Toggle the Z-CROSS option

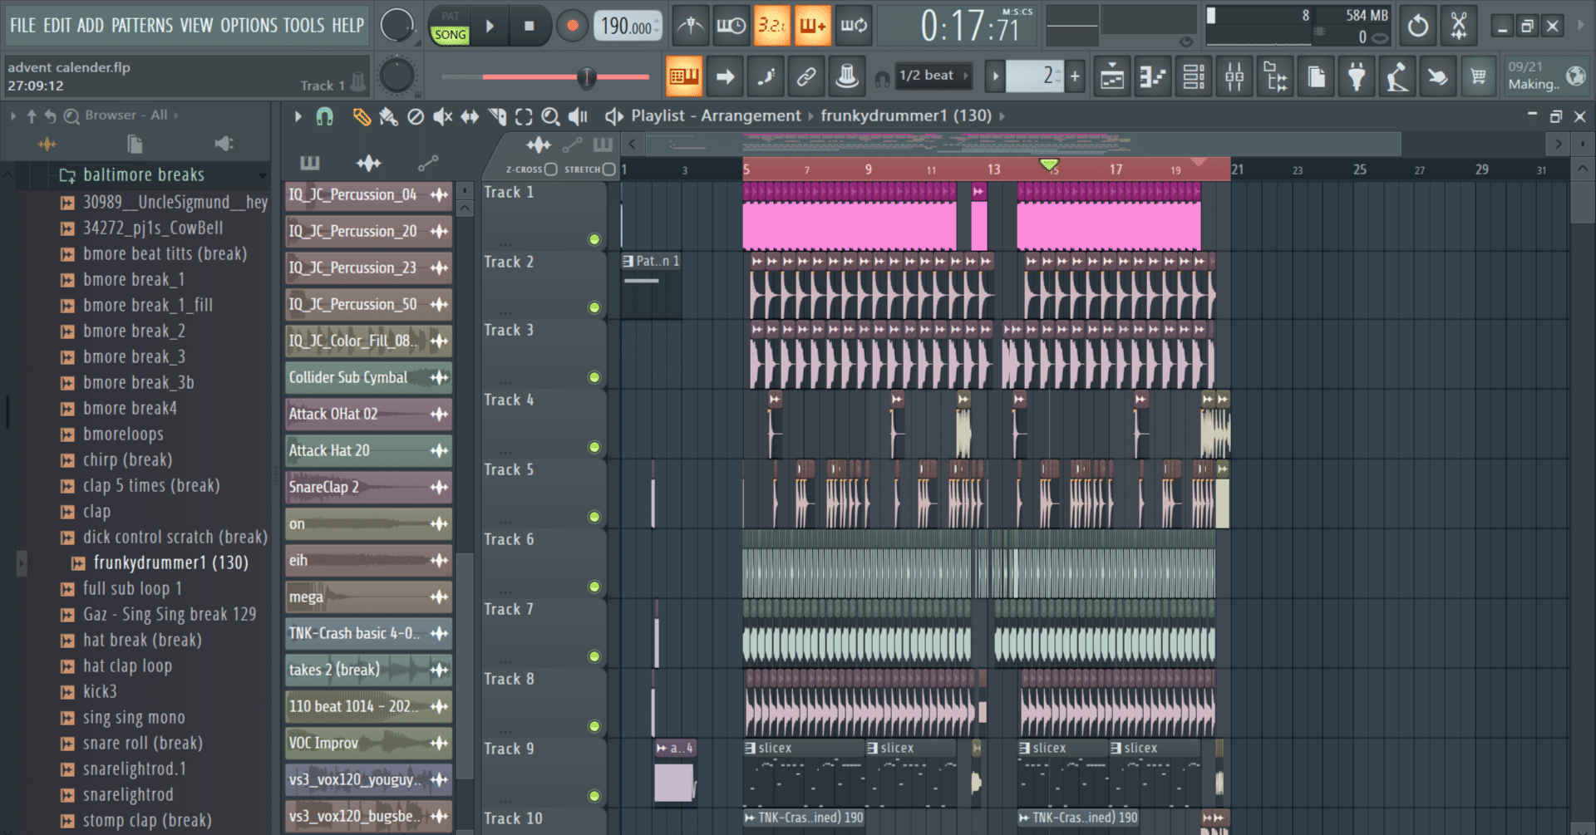(x=550, y=169)
